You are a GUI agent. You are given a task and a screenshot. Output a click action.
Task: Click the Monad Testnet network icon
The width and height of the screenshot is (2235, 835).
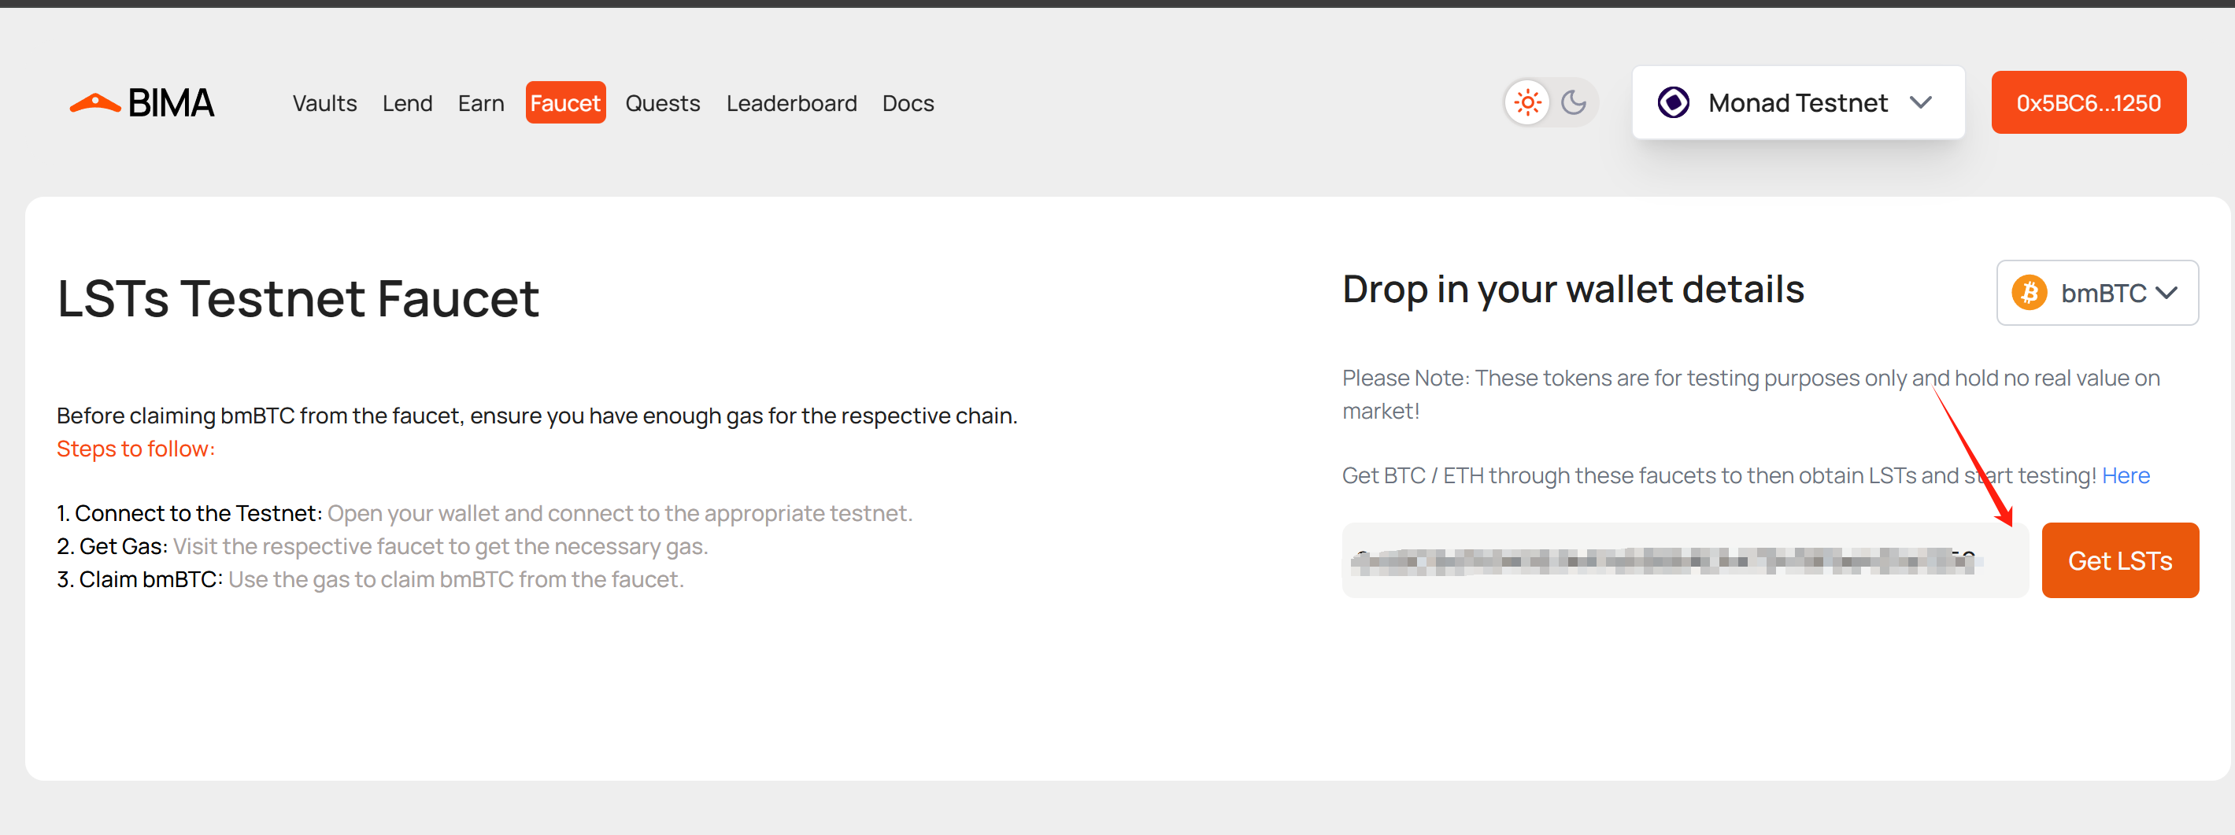pos(1673,103)
